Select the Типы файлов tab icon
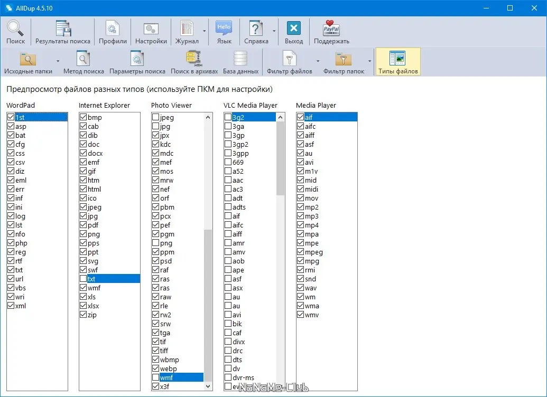Viewport: 547px width, 397px height. pyautogui.click(x=398, y=62)
